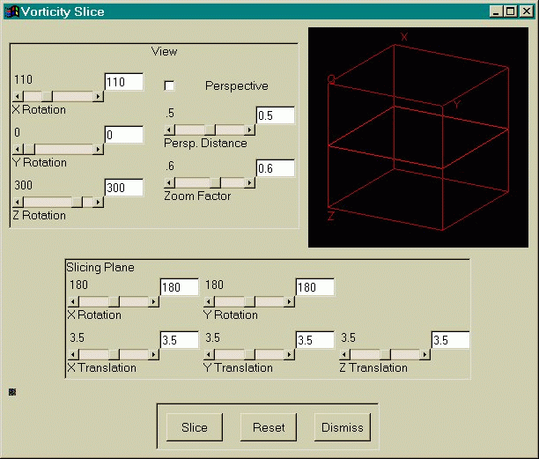Click the View group title
Screen dimensions: 539x459
pos(165,52)
